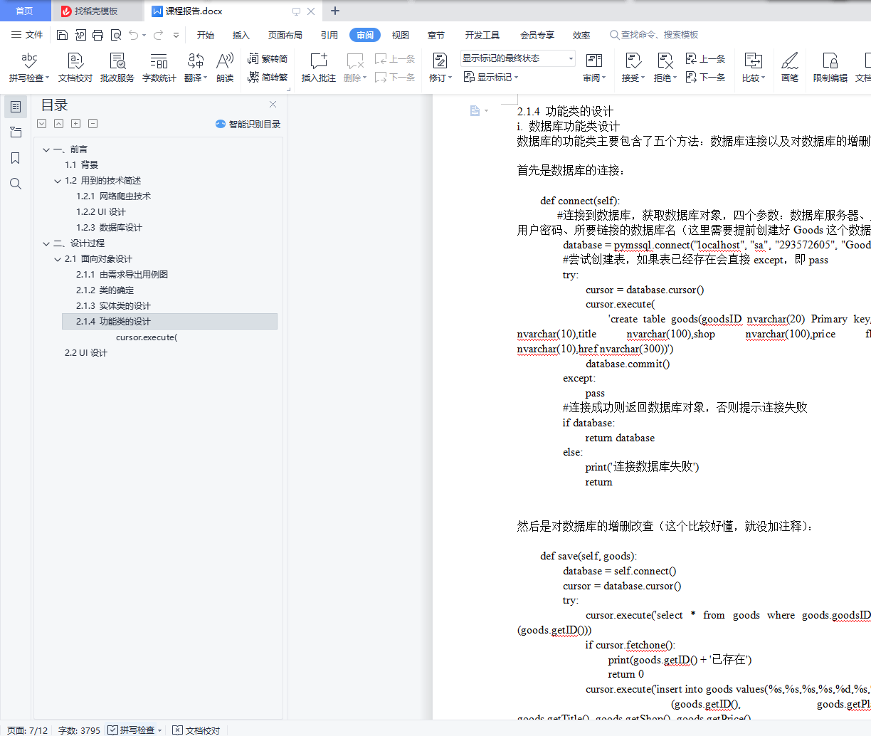871x736 pixels.
Task: Click 页面: 7/12 in status bar
Action: click(x=27, y=730)
